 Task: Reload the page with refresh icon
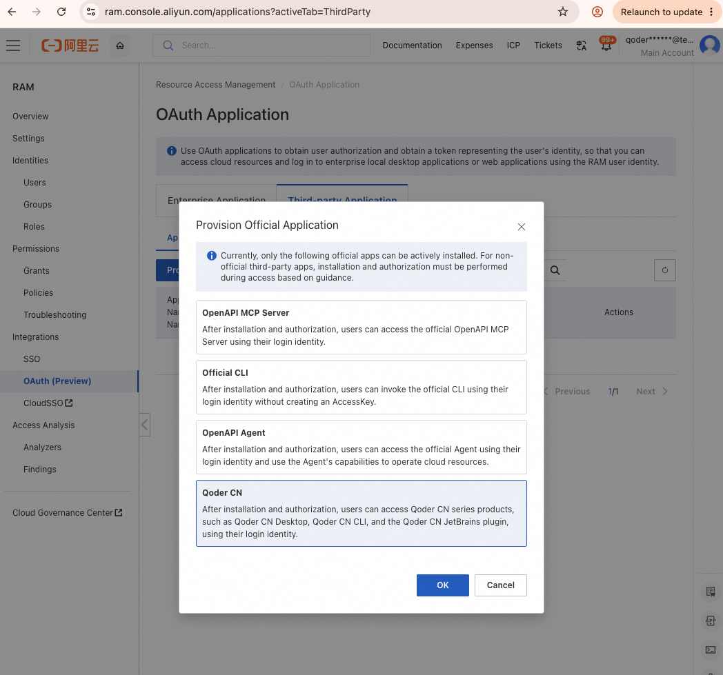[61, 12]
